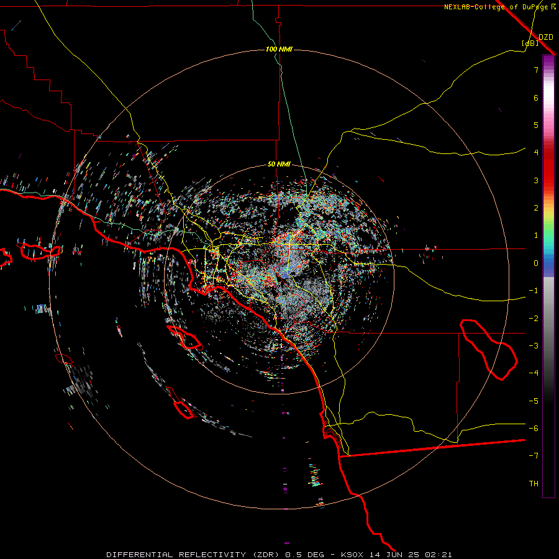The width and height of the screenshot is (559, 559).
Task: Click the [dB] units label
Action: 530,43
